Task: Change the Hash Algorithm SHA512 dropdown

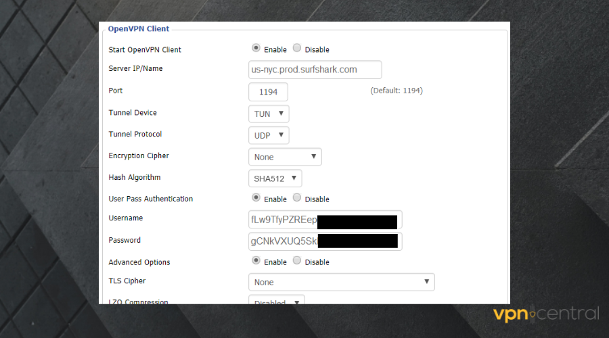Action: point(275,178)
